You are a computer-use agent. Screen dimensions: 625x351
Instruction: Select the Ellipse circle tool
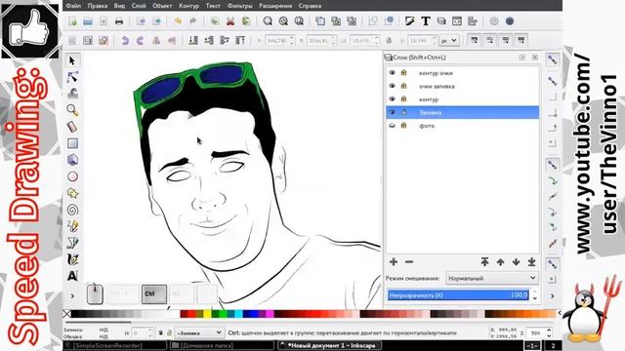tap(72, 176)
